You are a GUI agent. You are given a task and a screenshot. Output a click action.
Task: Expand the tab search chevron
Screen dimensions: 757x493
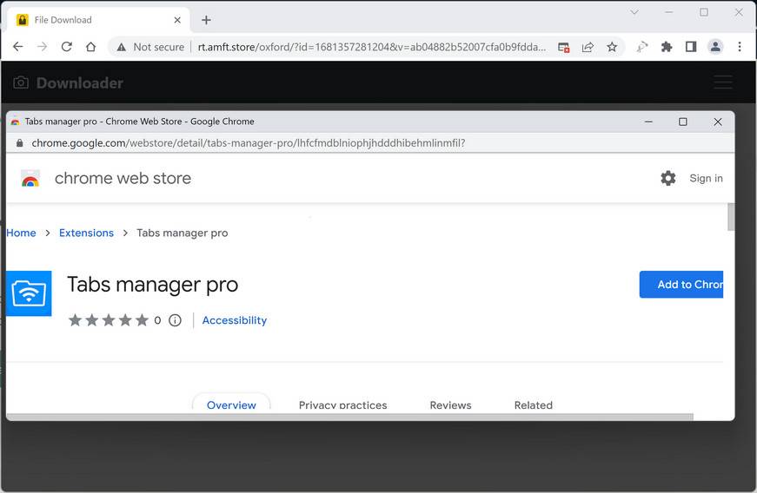click(634, 12)
